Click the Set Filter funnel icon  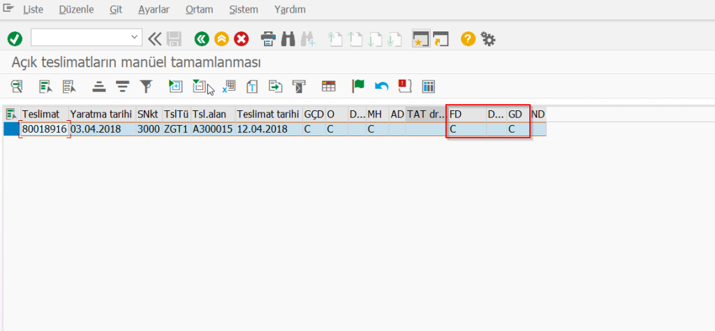[146, 86]
